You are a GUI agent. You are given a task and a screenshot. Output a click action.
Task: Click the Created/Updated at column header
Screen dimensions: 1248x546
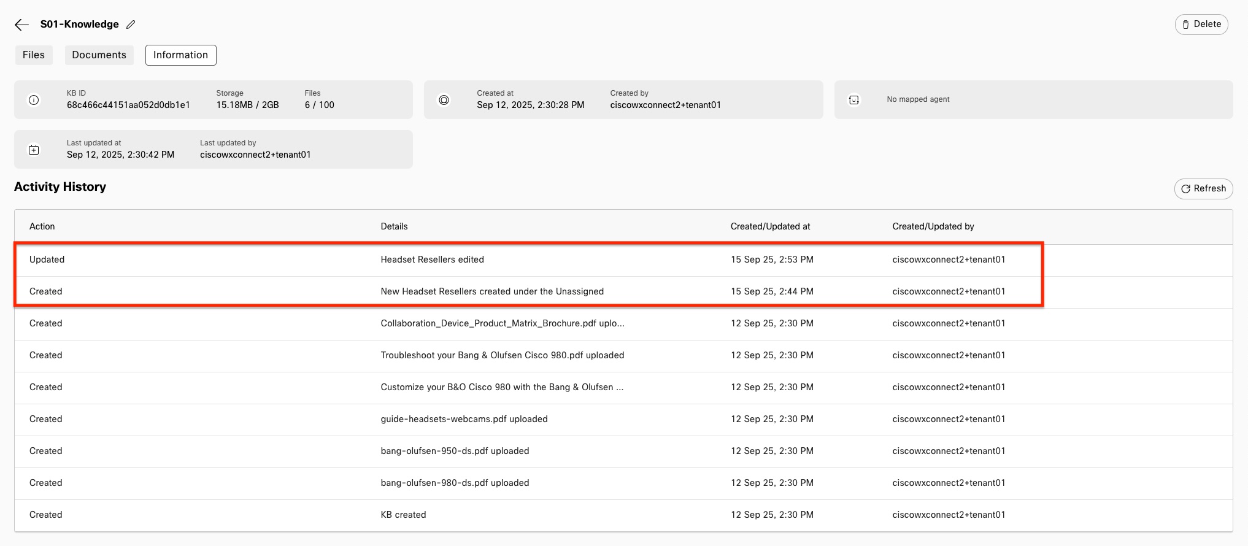coord(770,226)
